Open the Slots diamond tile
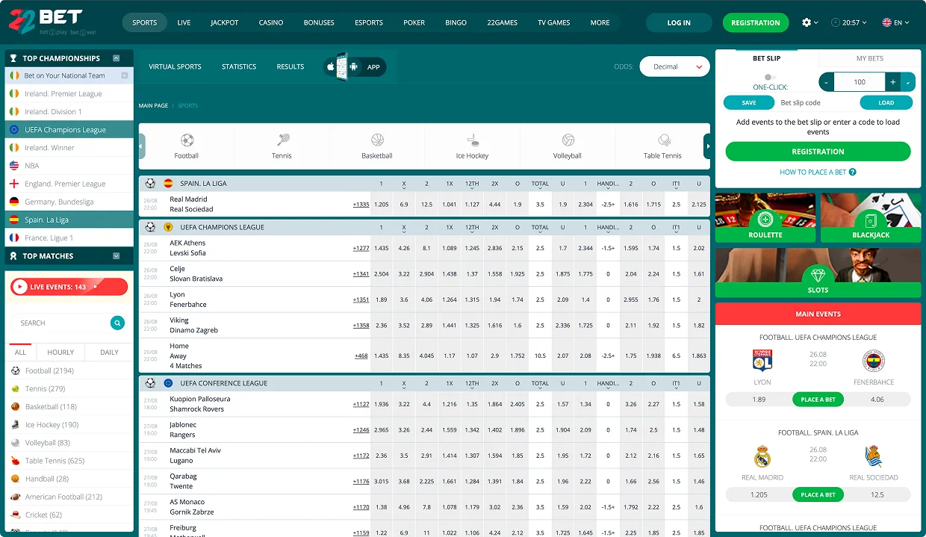The image size is (926, 537). click(818, 273)
